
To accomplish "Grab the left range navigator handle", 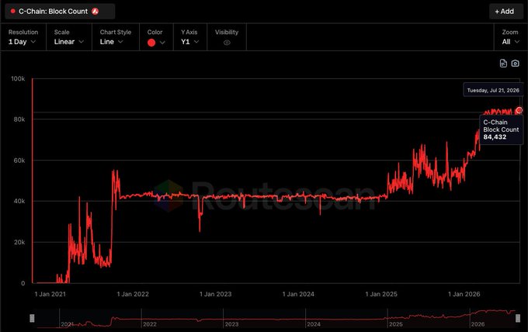I will coord(32,318).
